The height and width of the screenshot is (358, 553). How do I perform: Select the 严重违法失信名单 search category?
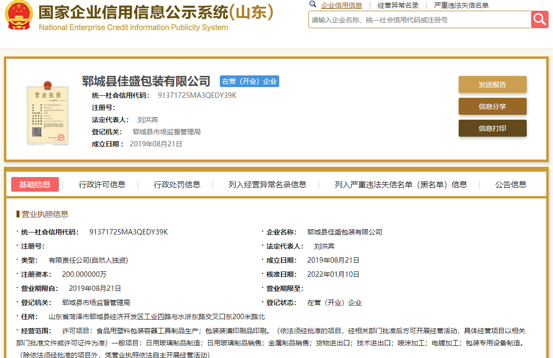(461, 5)
